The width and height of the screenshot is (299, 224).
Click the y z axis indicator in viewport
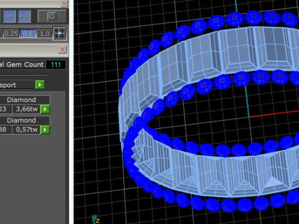(x=95, y=219)
